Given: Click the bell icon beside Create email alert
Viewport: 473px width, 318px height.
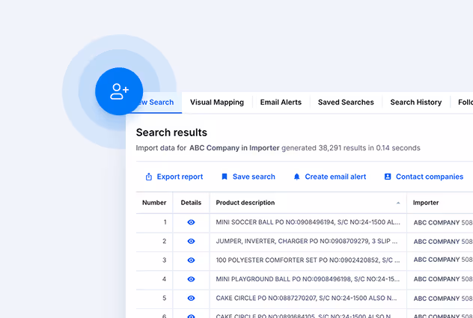Looking at the screenshot, I should pyautogui.click(x=297, y=177).
